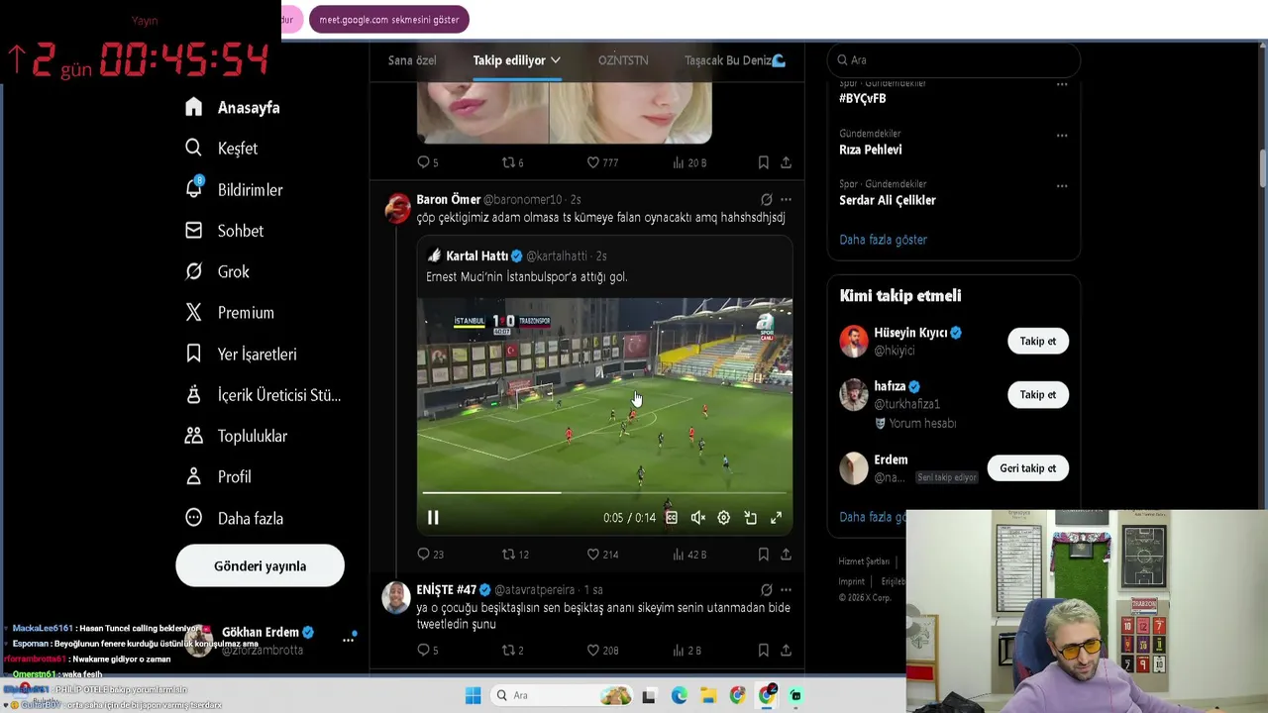
Task: Open Profil page
Action: [219, 476]
